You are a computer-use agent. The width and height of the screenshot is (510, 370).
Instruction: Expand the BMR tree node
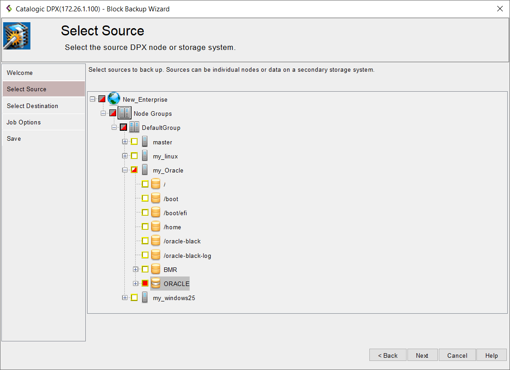coord(135,269)
